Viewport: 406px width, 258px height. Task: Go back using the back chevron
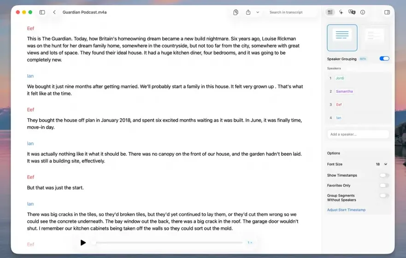coord(54,12)
